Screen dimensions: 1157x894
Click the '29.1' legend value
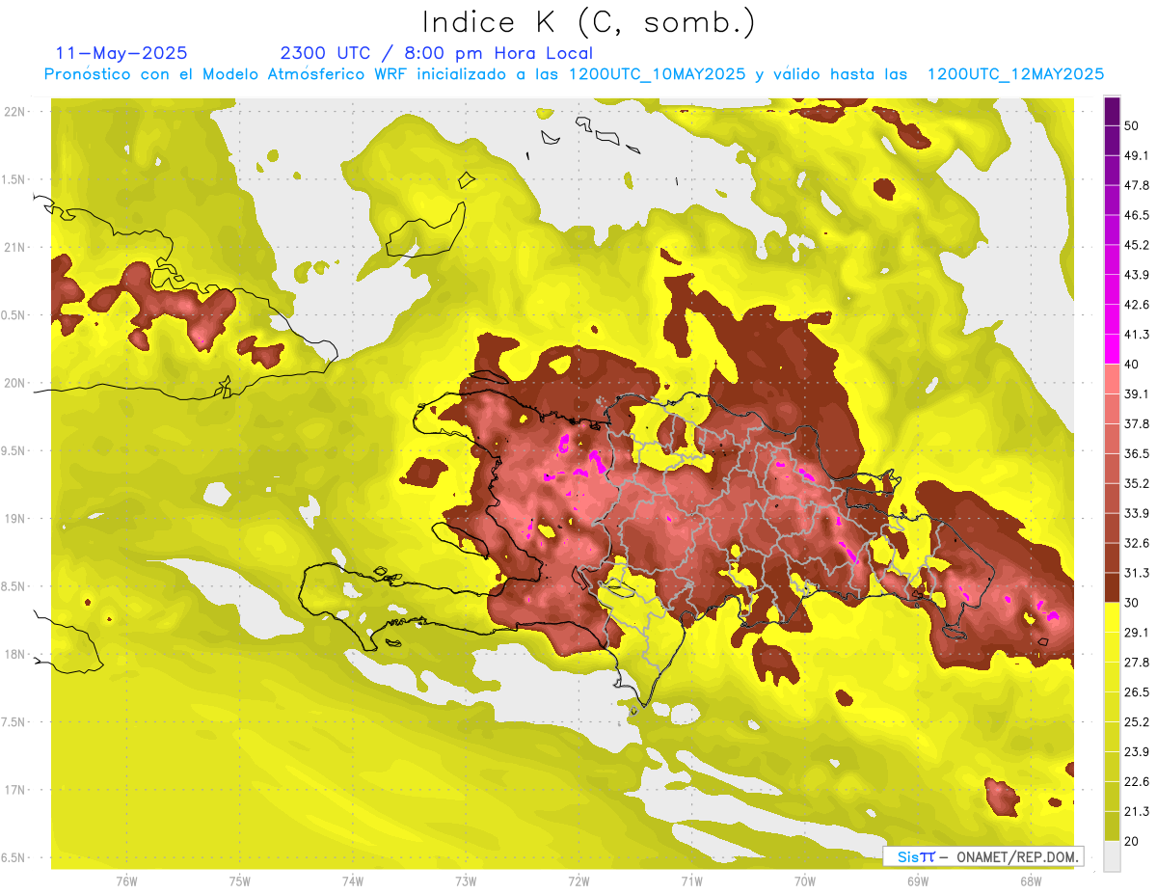pyautogui.click(x=1136, y=632)
